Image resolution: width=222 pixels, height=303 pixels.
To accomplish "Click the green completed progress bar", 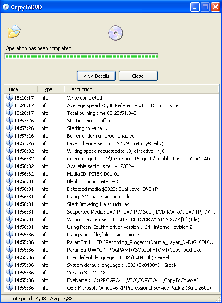I will [x=81, y=56].
